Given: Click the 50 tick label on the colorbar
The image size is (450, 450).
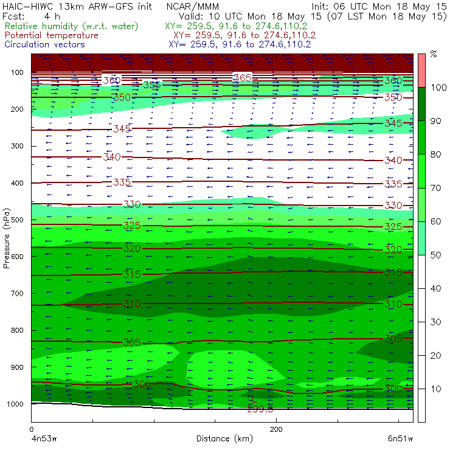Looking at the screenshot, I should point(435,255).
